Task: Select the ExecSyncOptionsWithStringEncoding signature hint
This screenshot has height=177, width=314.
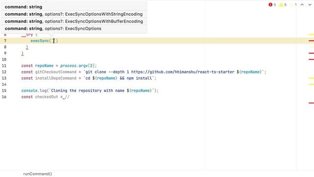Action: 74,14
